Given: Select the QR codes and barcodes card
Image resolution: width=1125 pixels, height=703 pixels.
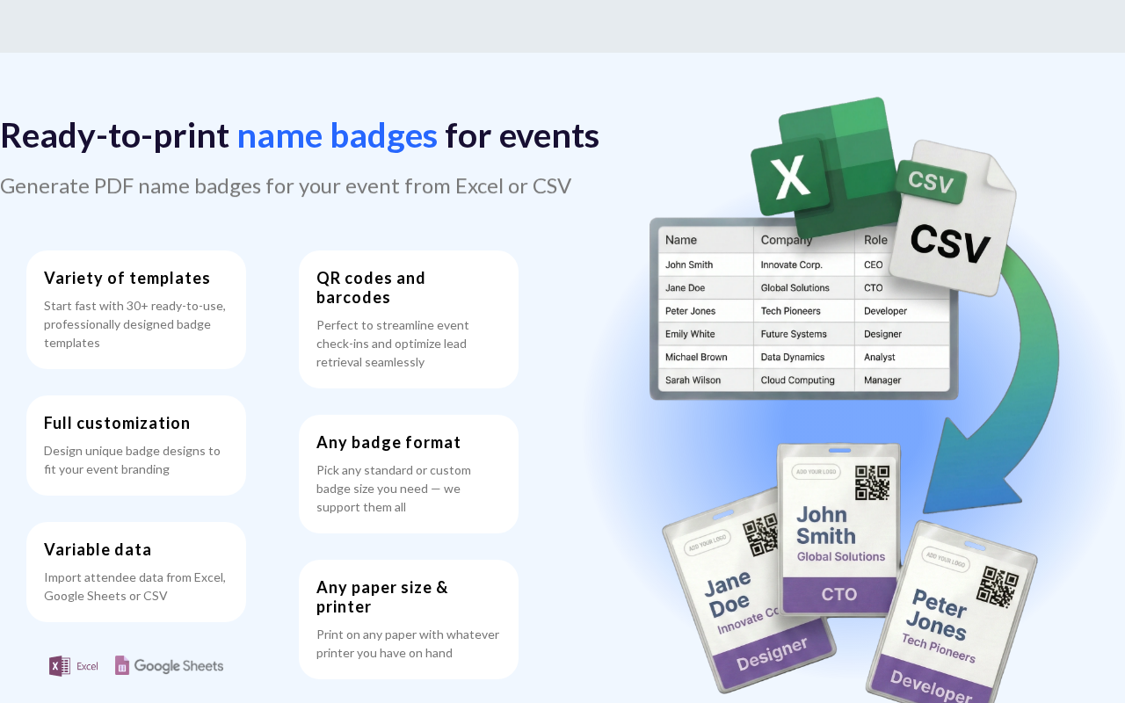Looking at the screenshot, I should [x=409, y=319].
